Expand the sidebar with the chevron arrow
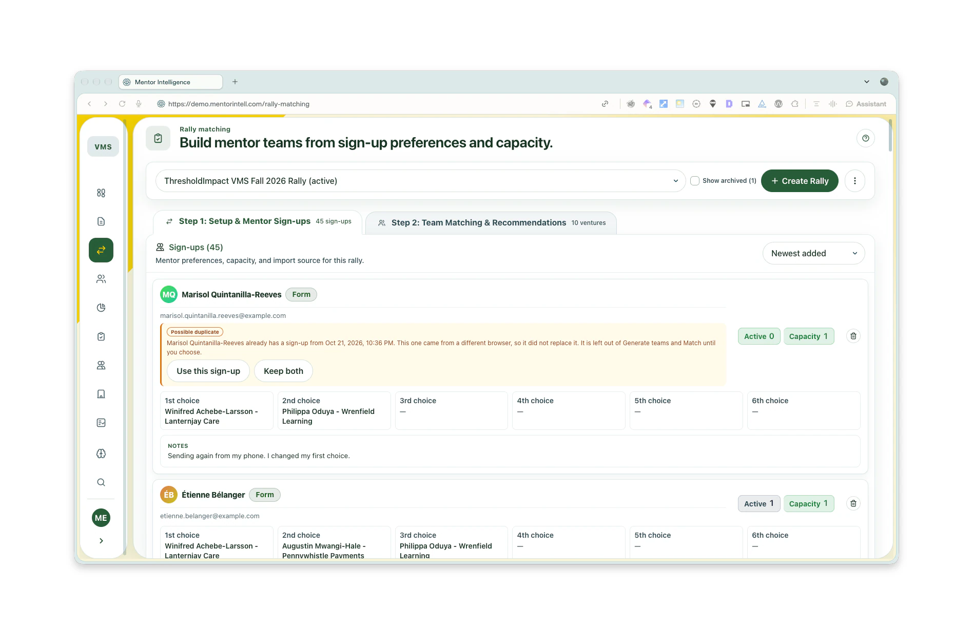 click(x=101, y=540)
